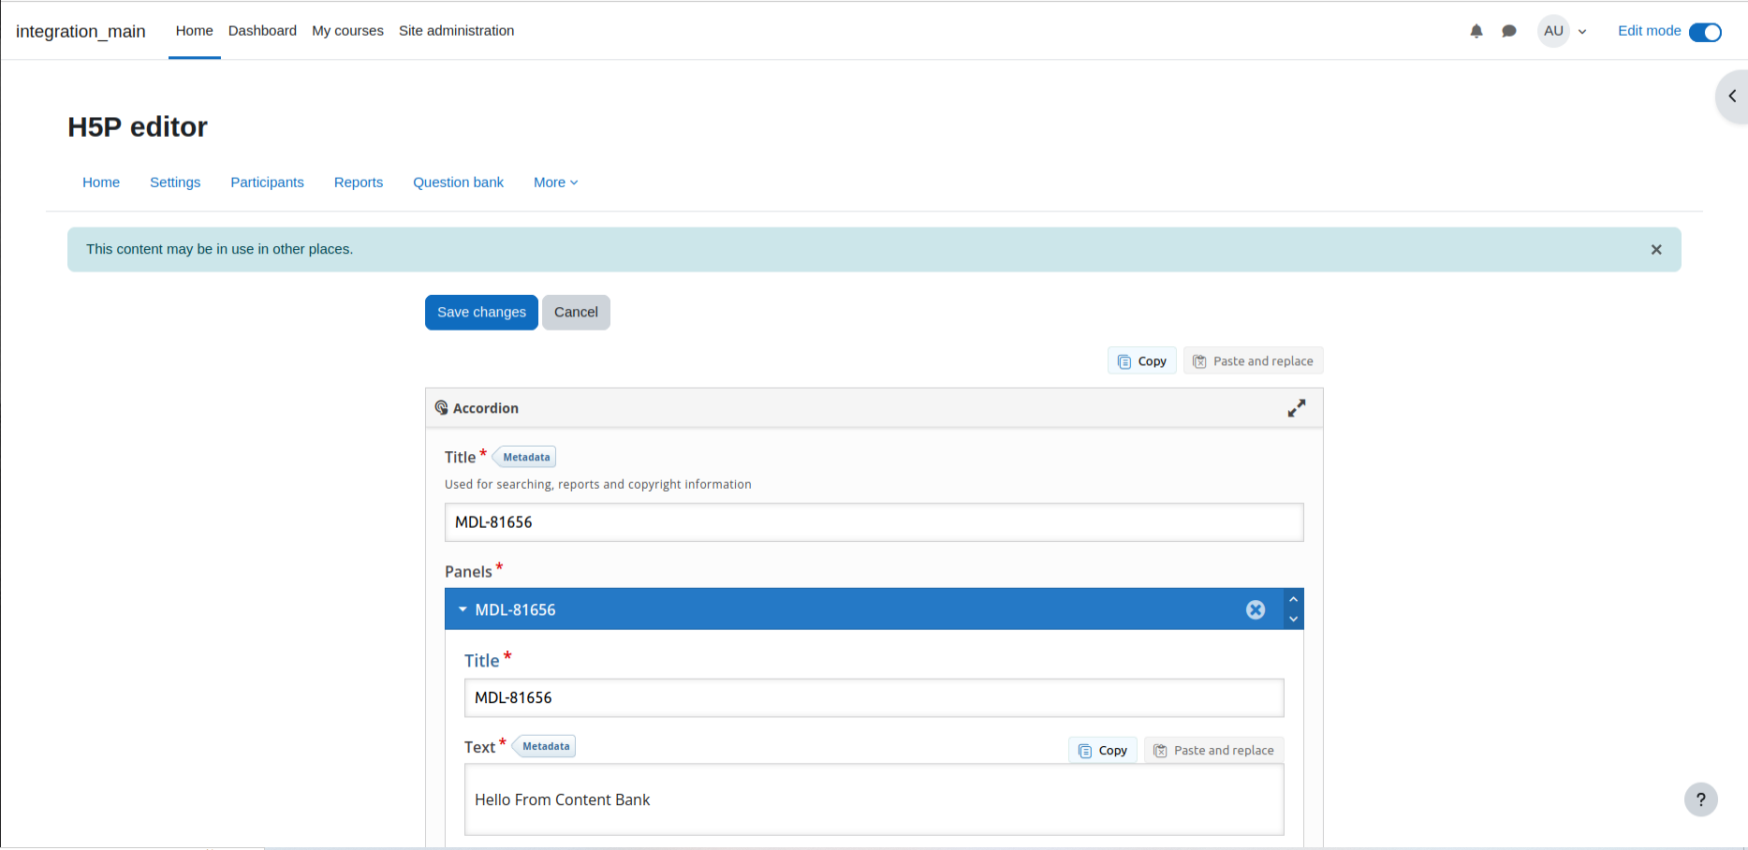Image resolution: width=1748 pixels, height=850 pixels.
Task: Switch to the secondary Home tab
Action: pos(101,183)
